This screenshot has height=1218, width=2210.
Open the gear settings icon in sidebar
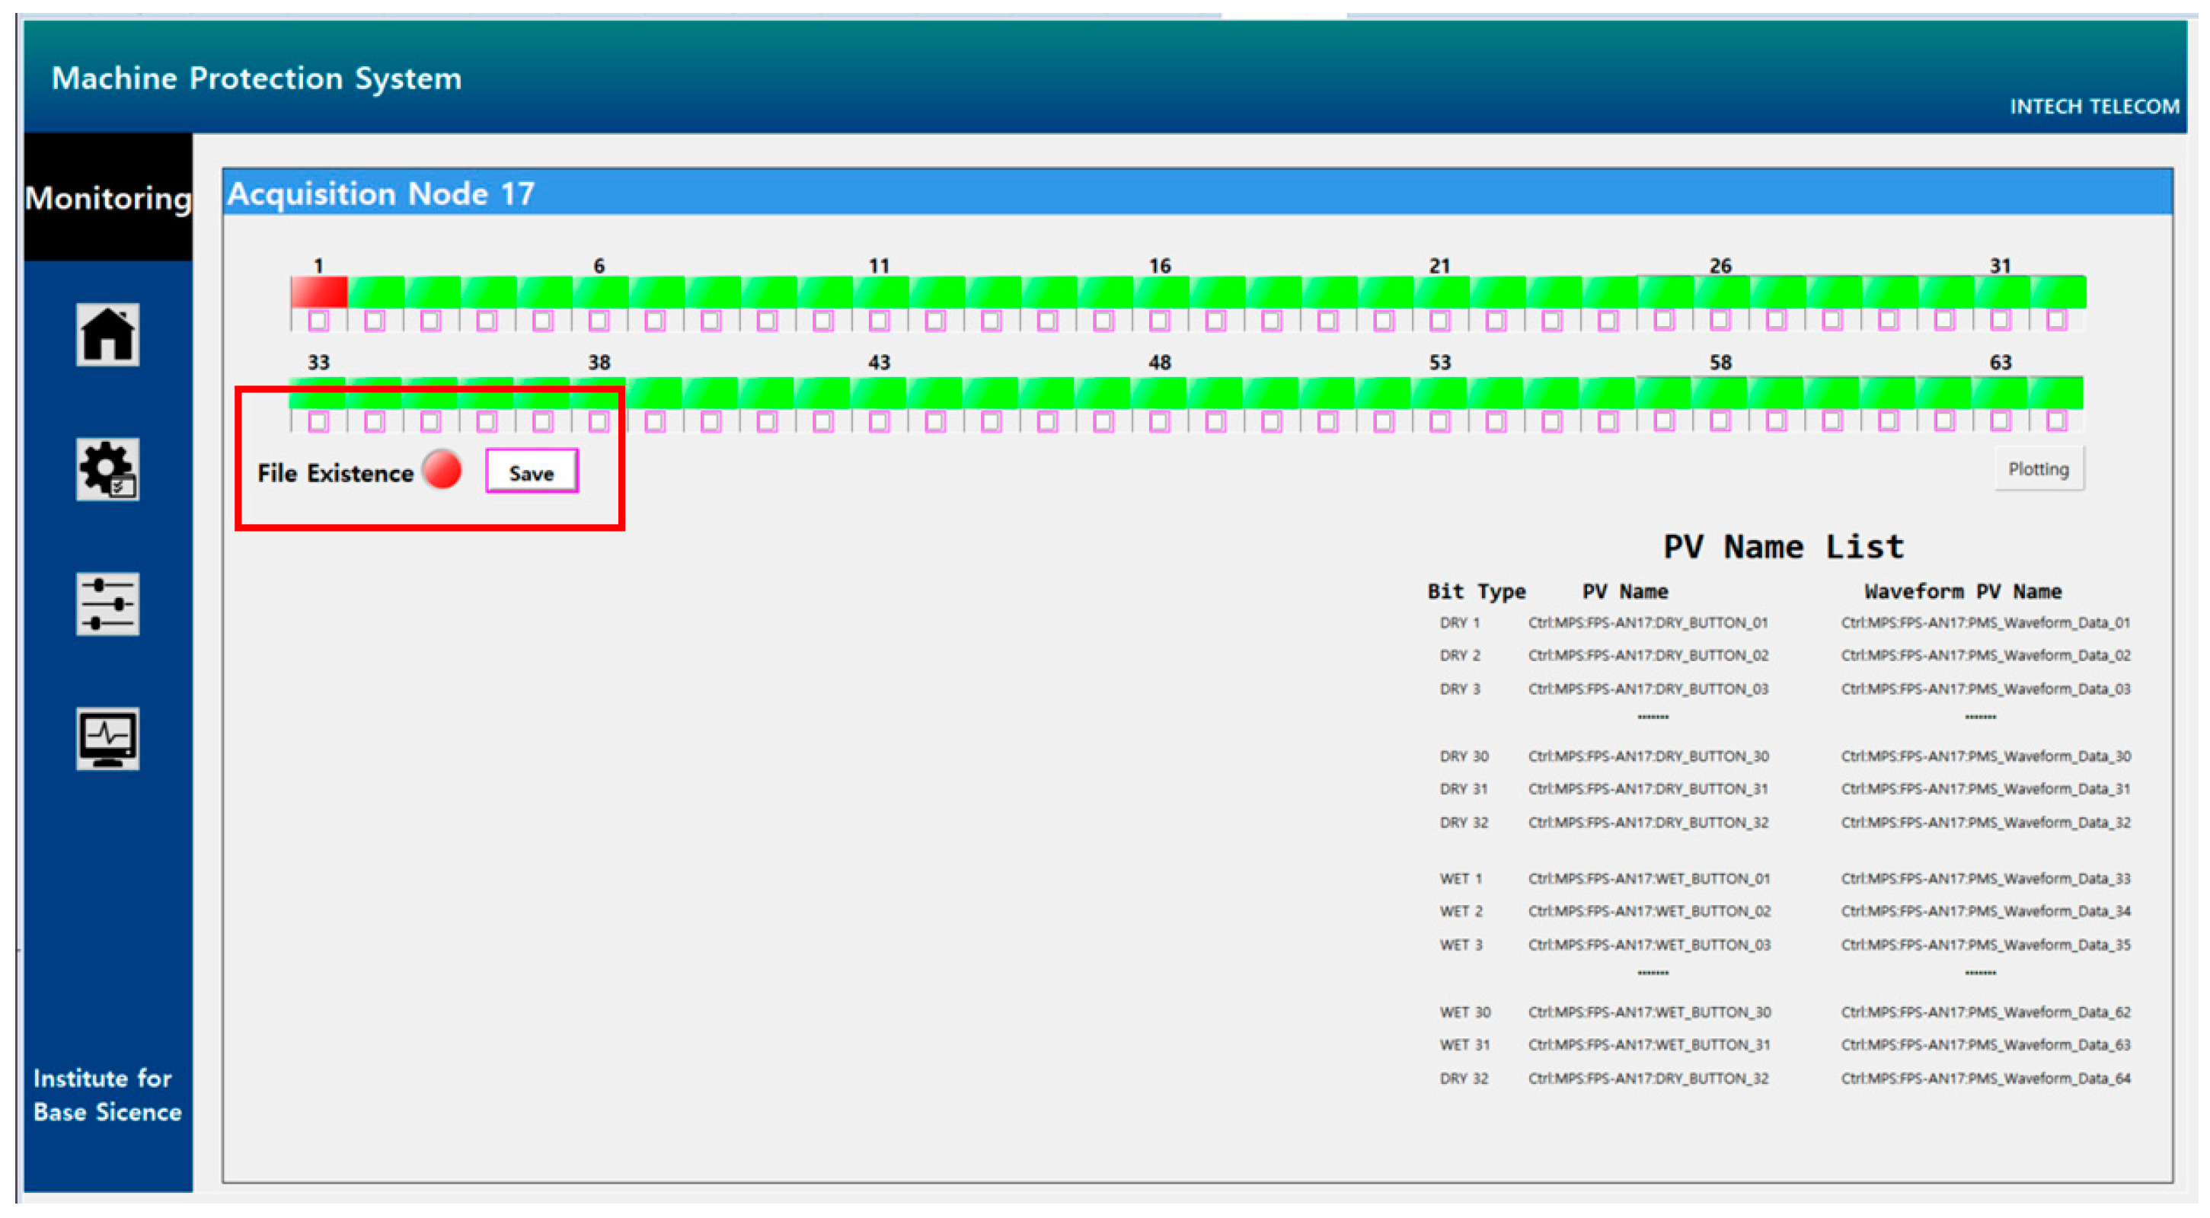click(107, 469)
